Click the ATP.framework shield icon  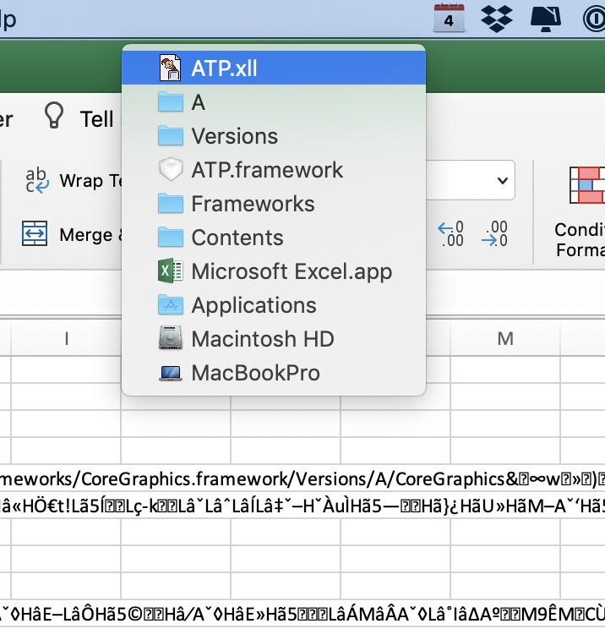click(x=171, y=169)
